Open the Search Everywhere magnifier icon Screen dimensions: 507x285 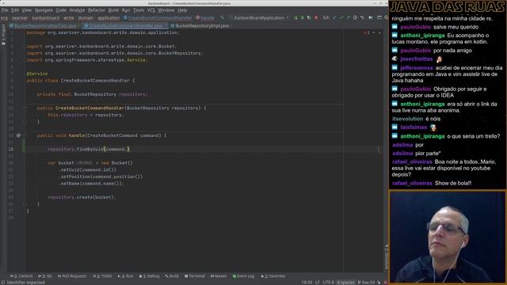tap(386, 17)
